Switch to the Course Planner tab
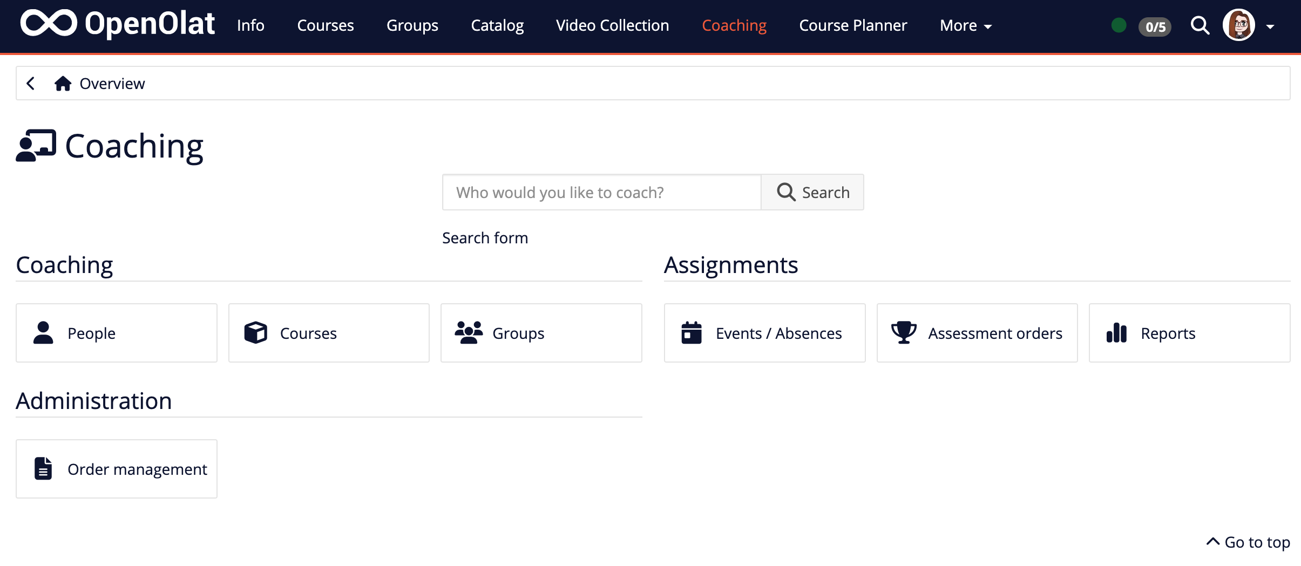The height and width of the screenshot is (566, 1301). click(852, 25)
